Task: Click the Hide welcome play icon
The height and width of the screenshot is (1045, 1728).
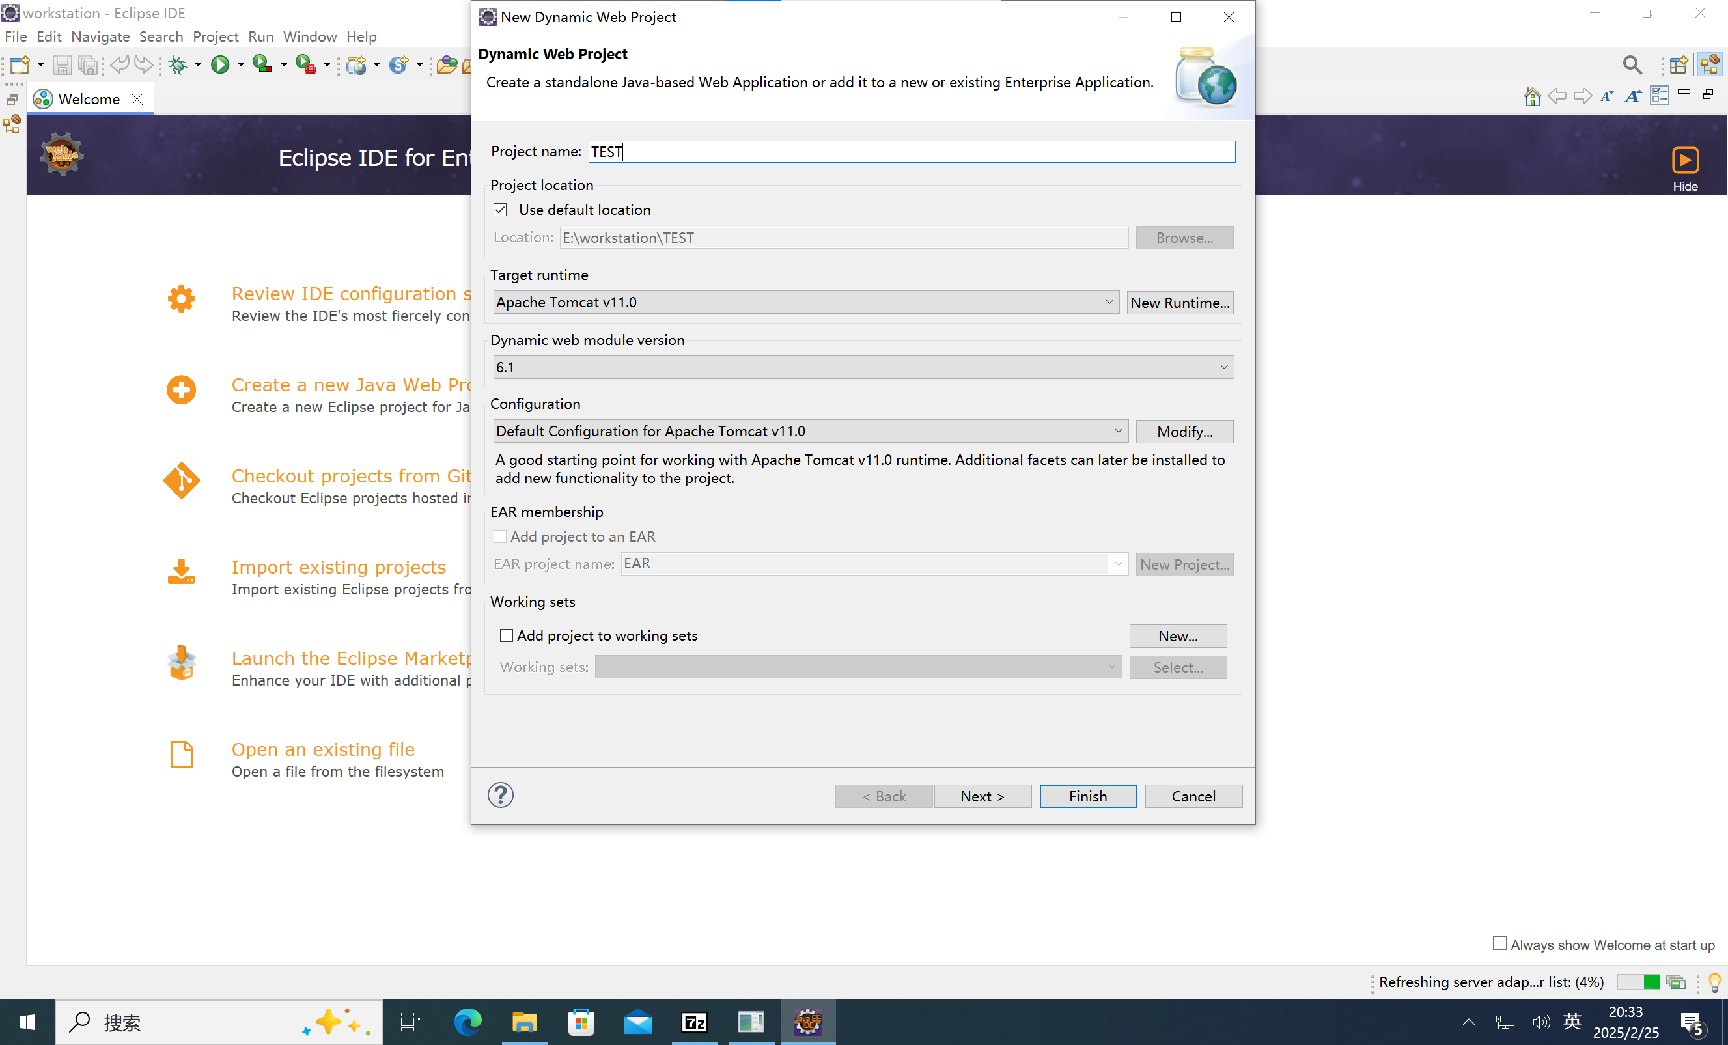Action: coord(1684,160)
